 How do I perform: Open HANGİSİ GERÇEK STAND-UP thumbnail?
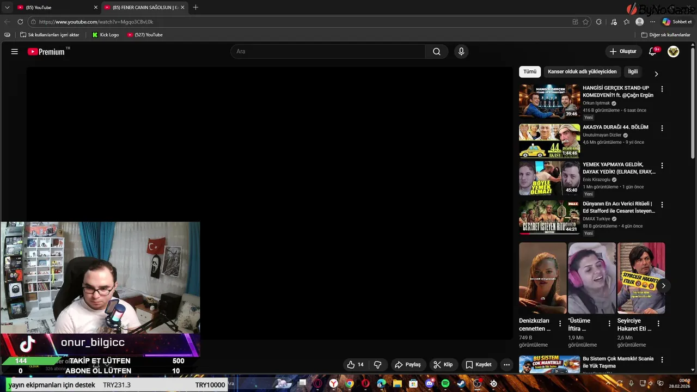(549, 101)
